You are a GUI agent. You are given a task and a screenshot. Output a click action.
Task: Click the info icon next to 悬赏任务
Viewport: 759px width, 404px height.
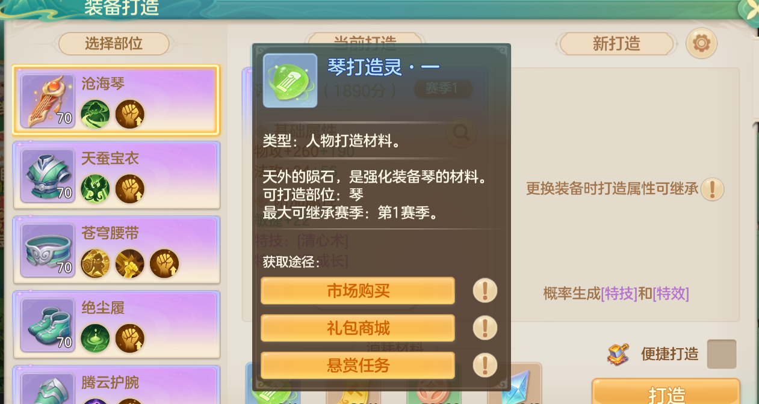485,365
